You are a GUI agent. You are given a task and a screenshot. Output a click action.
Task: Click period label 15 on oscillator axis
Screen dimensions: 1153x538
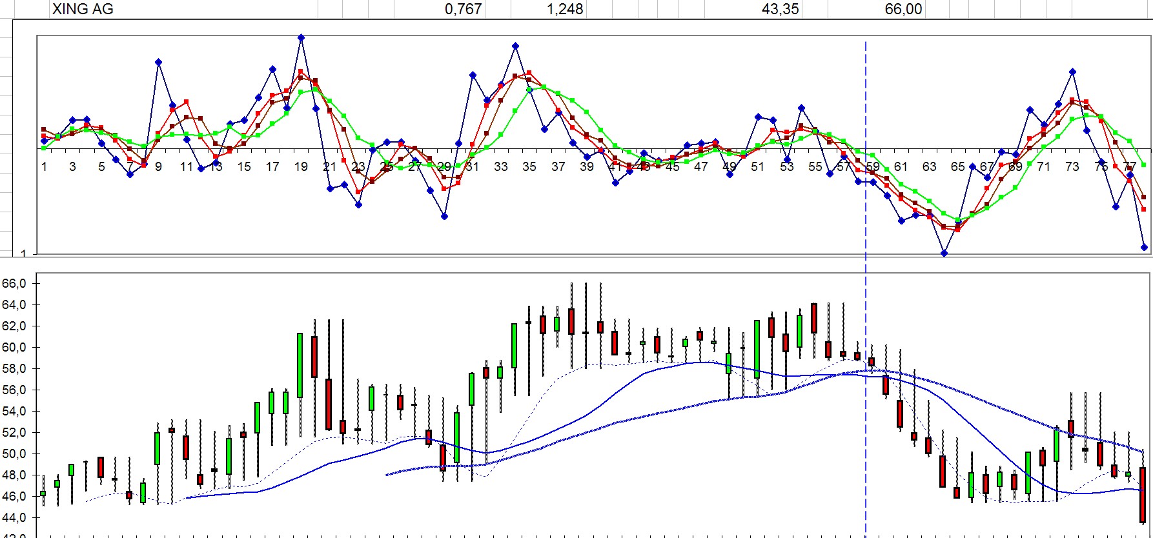click(x=244, y=166)
